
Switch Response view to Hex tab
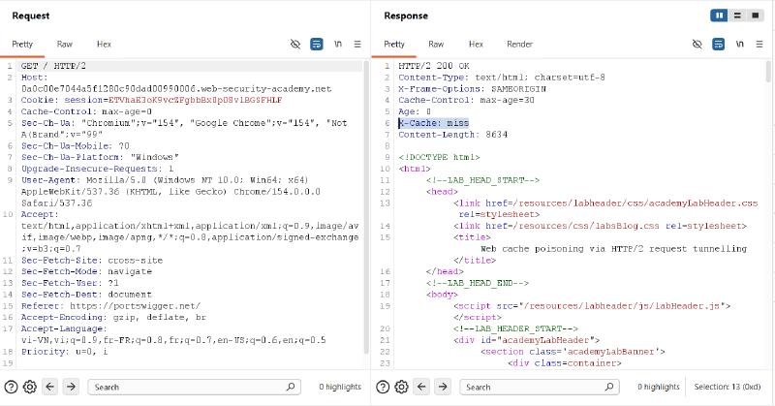[476, 44]
